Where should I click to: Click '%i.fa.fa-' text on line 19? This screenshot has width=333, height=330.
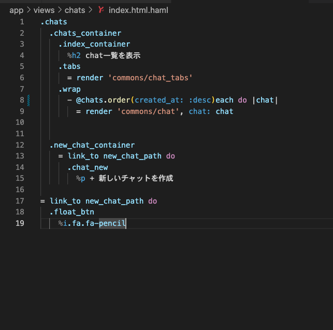(79, 223)
